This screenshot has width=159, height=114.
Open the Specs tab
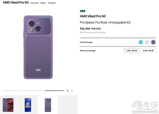coord(43,3)
